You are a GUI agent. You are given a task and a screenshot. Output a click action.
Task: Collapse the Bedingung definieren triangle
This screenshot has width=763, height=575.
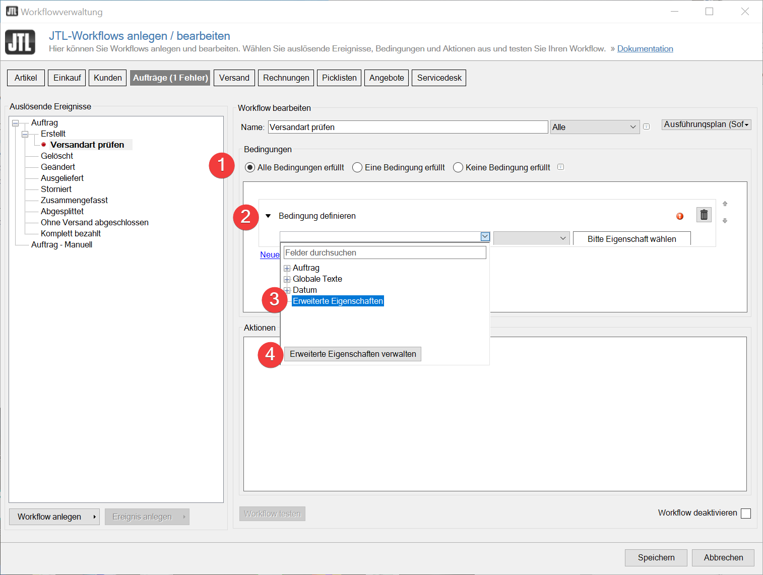click(x=268, y=216)
